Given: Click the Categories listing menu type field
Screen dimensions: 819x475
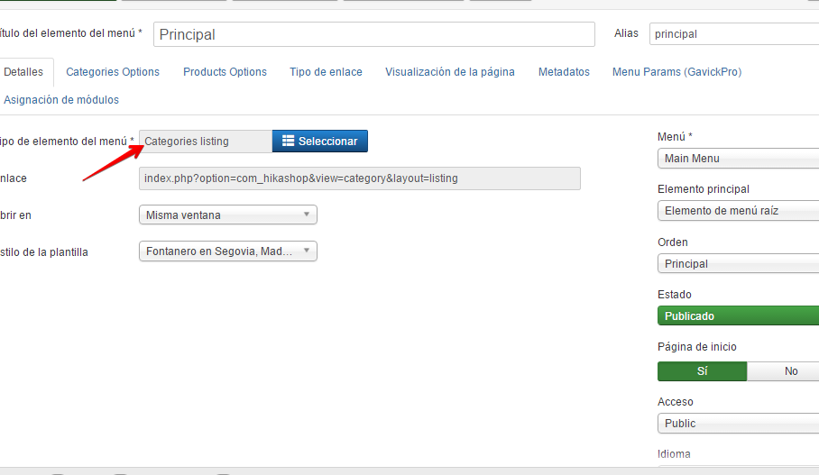Looking at the screenshot, I should [x=206, y=142].
